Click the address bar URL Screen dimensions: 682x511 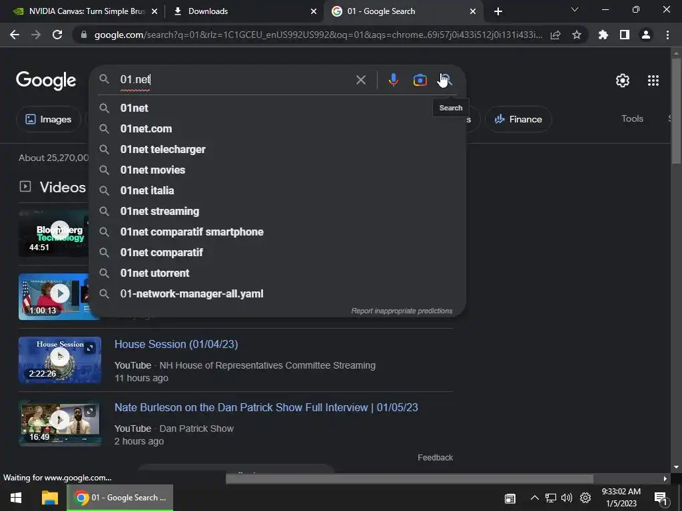(318, 35)
